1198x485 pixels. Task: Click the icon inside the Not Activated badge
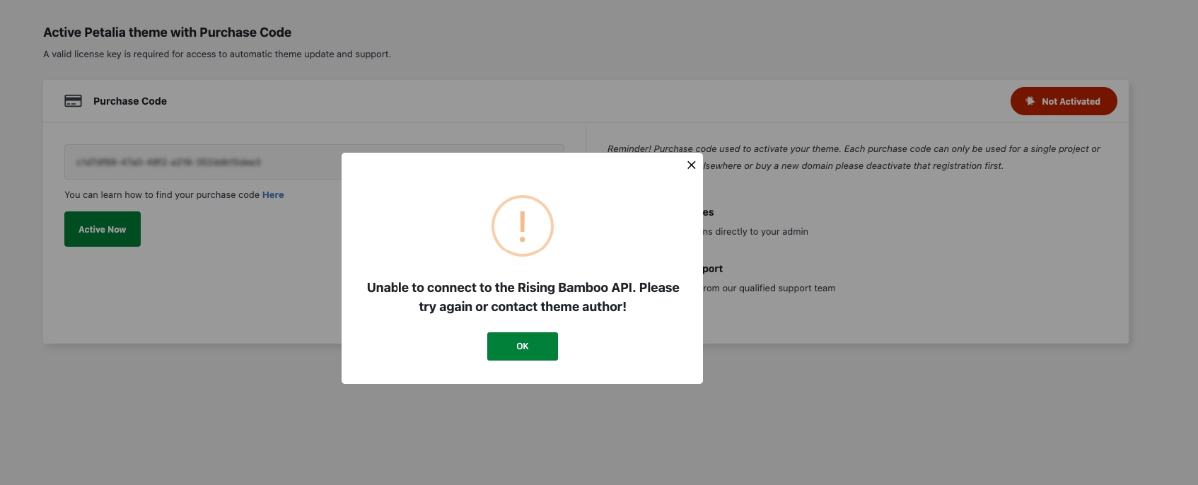click(x=1030, y=101)
